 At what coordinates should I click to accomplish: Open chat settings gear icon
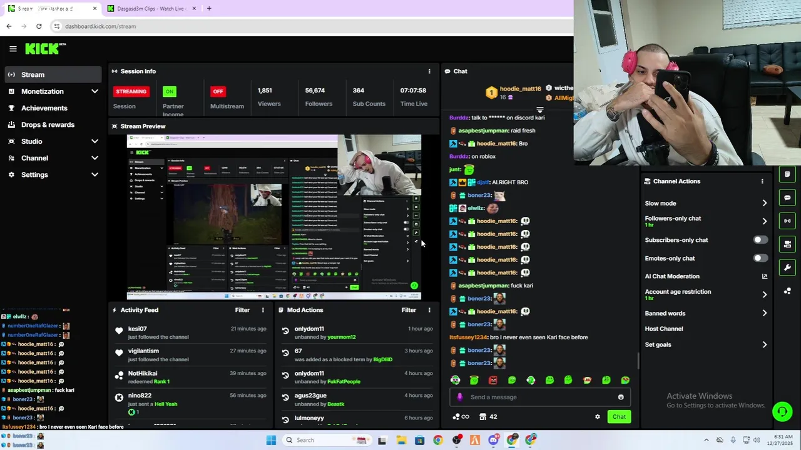click(598, 417)
